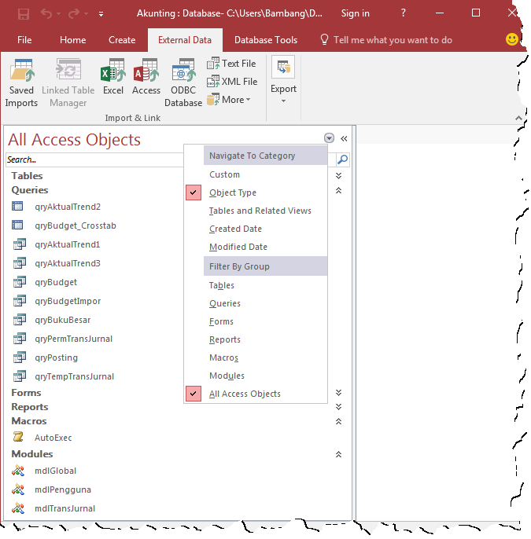Select the AutoExec macro icon
The image size is (531, 539).
(x=18, y=437)
